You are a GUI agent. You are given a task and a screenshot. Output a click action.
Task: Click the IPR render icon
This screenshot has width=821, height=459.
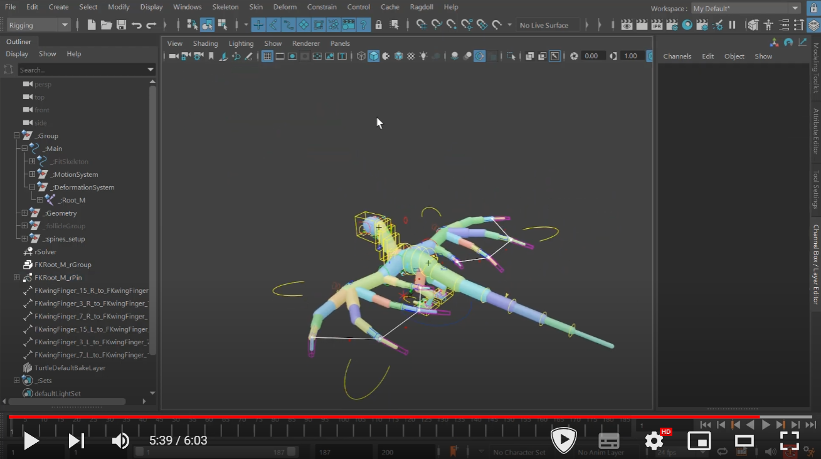[657, 25]
